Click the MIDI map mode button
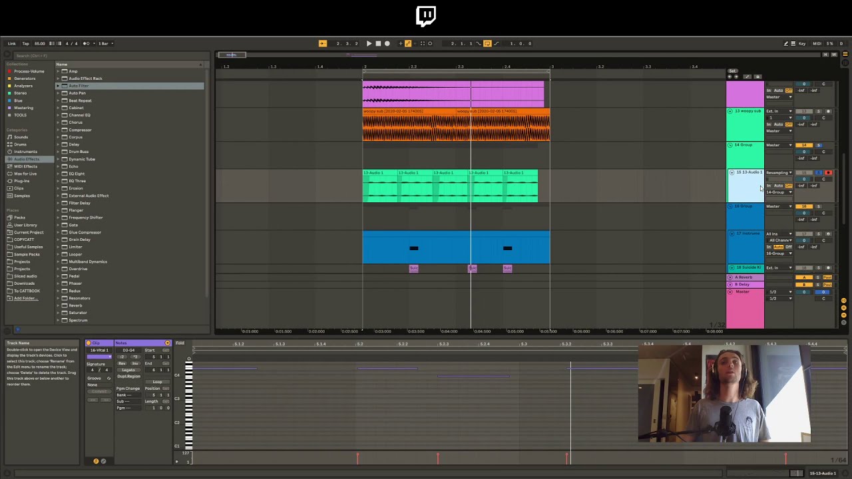Image resolution: width=852 pixels, height=479 pixels. click(x=817, y=43)
